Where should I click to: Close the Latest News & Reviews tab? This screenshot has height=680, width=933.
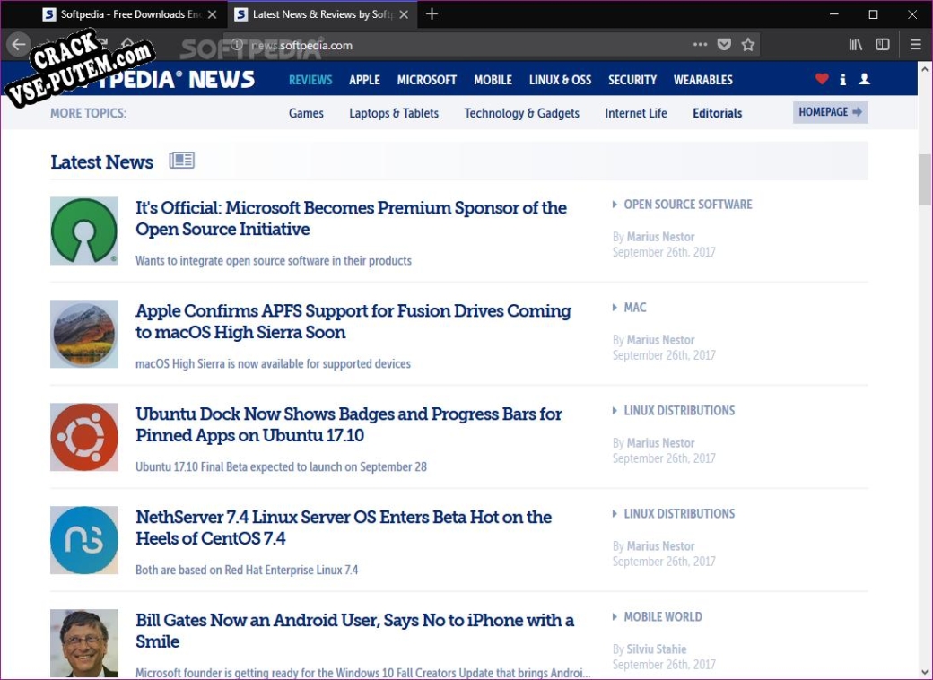point(404,14)
